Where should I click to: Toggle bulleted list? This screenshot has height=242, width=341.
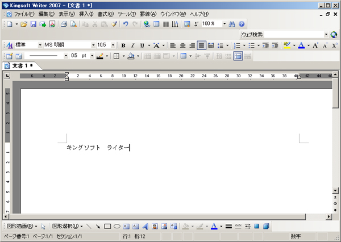251,45
